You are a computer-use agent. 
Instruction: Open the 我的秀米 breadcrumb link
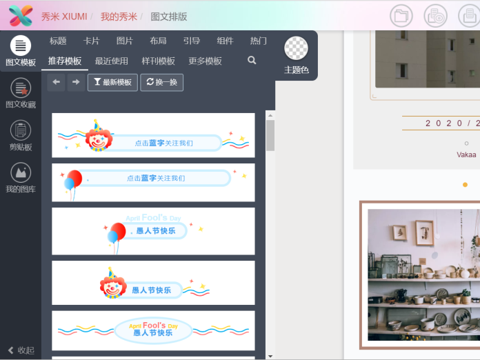tap(119, 16)
